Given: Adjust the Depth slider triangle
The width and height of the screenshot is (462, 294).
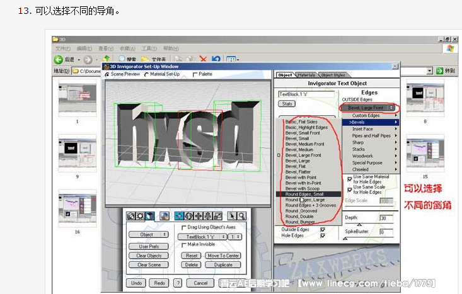Looking at the screenshot, I should (x=359, y=225).
